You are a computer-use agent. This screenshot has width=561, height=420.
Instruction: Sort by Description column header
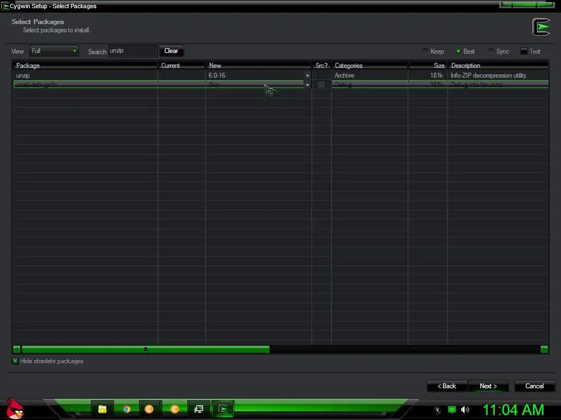click(499, 66)
